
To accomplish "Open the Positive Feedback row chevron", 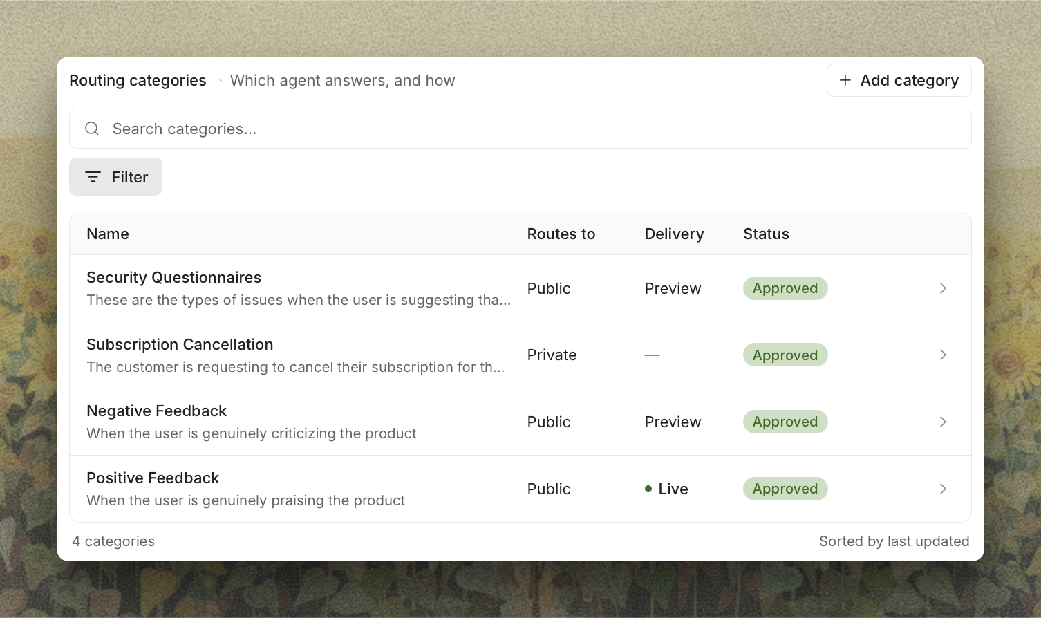I will pos(943,489).
